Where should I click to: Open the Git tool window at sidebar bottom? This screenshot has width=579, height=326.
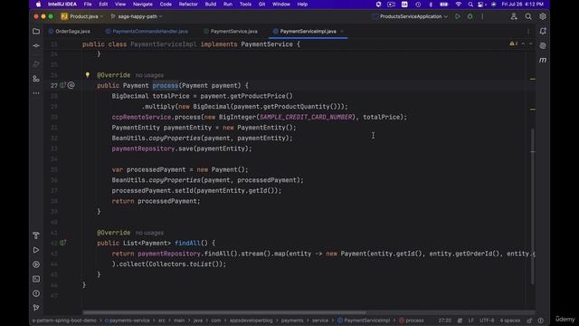pos(36,308)
